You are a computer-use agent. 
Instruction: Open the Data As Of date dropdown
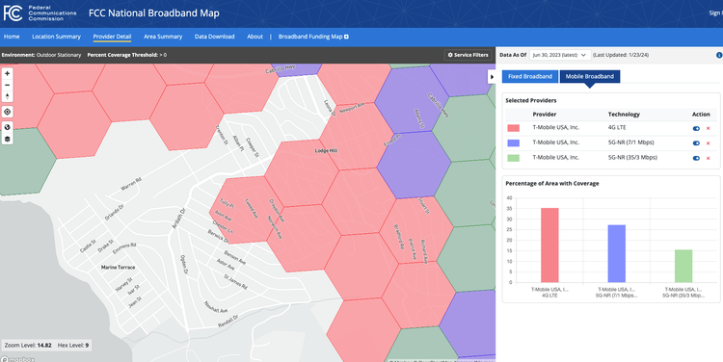[560, 55]
